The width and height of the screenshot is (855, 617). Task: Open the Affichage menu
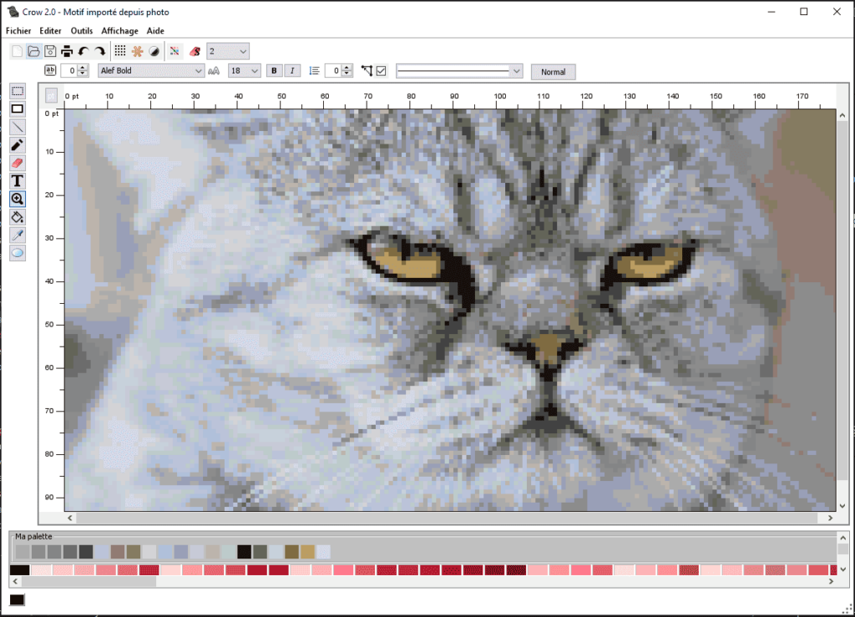(119, 31)
